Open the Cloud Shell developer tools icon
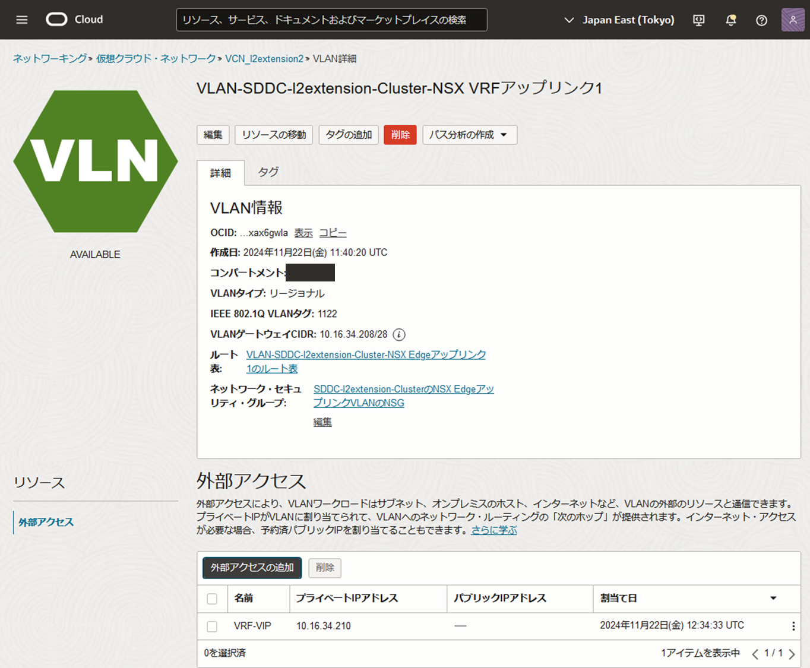The image size is (810, 668). click(x=699, y=20)
